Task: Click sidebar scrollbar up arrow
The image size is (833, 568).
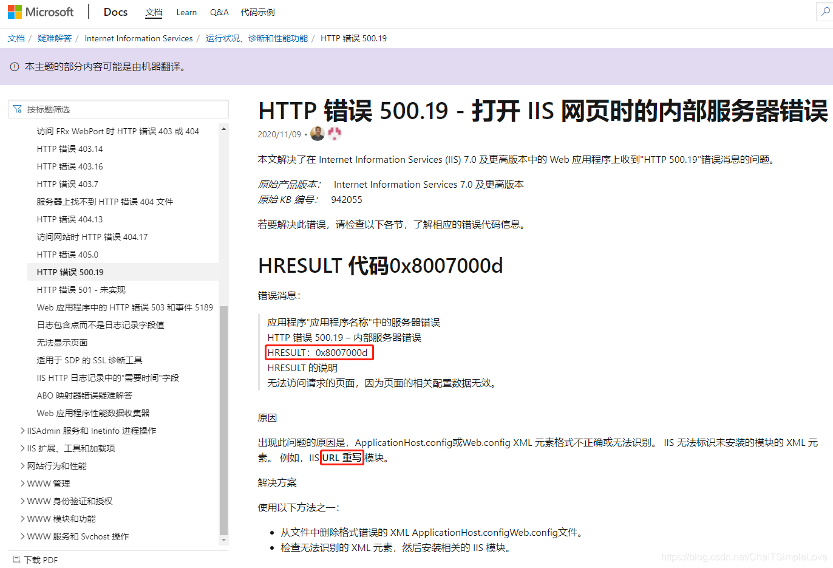Action: click(223, 129)
